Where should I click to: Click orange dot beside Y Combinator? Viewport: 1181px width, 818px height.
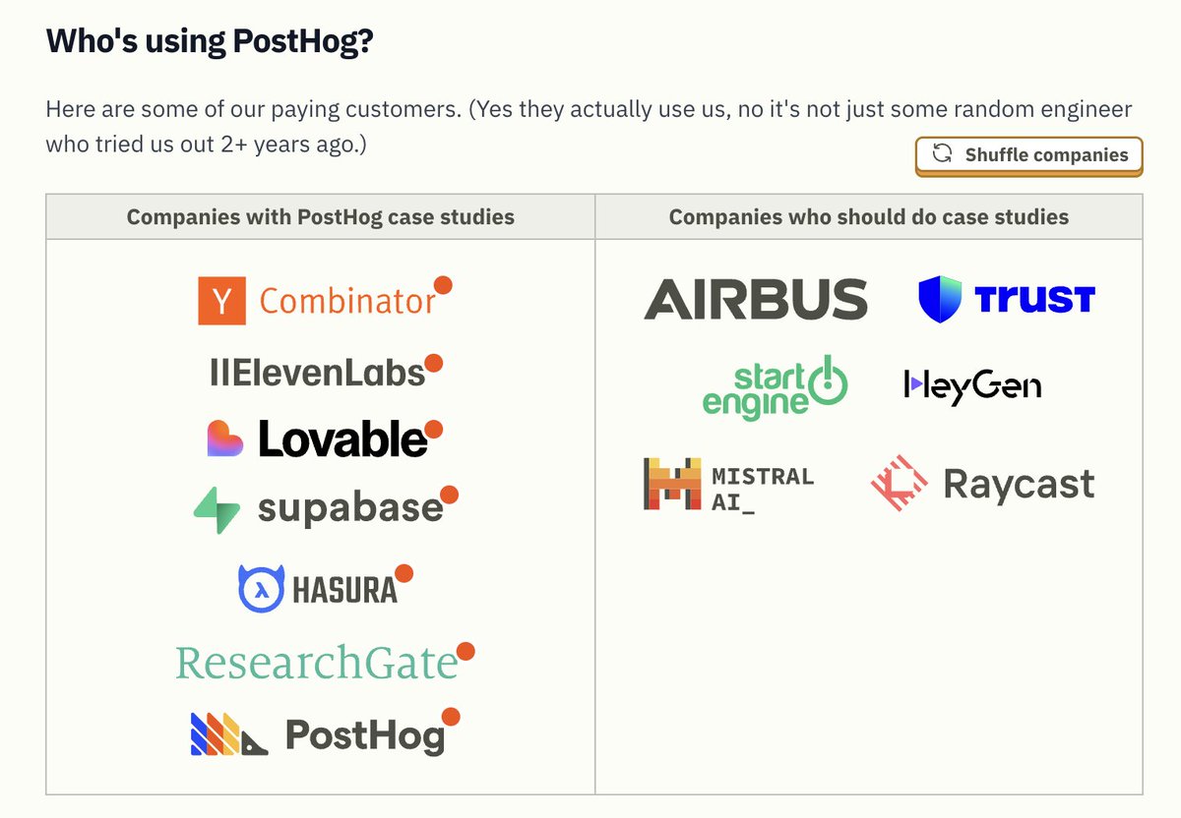(x=443, y=285)
